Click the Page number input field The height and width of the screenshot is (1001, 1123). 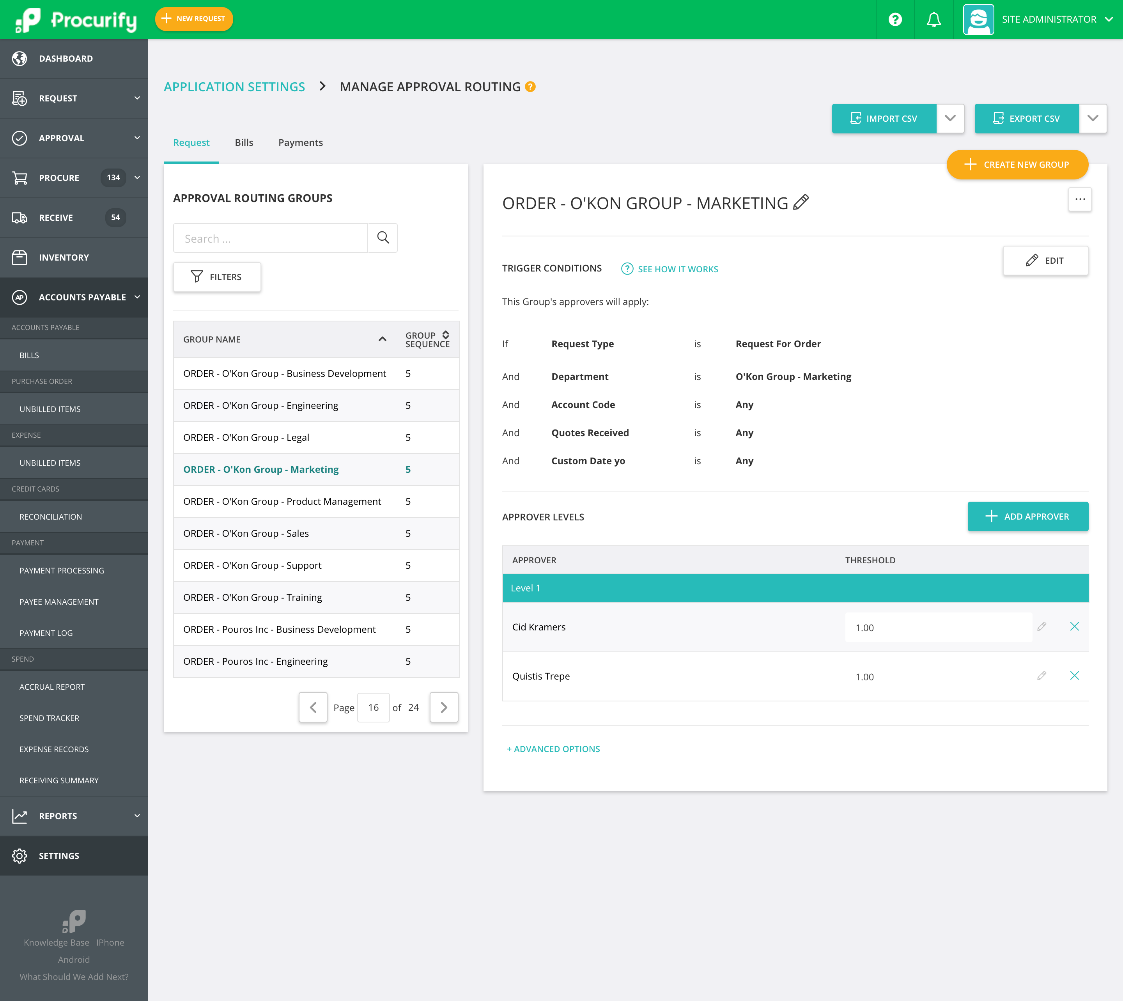[373, 707]
